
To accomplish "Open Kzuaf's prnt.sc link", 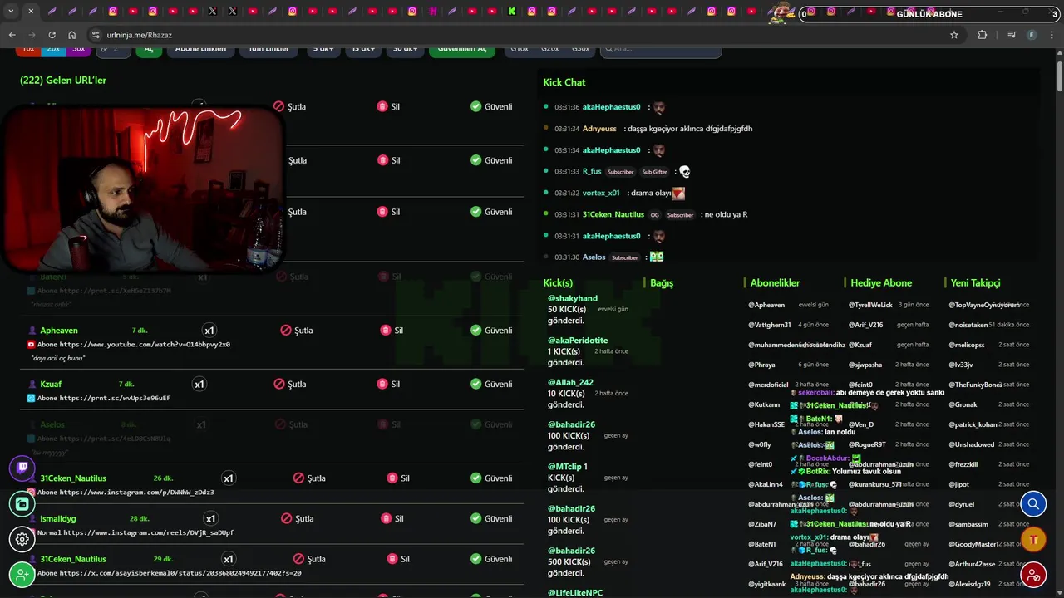I will click(115, 399).
